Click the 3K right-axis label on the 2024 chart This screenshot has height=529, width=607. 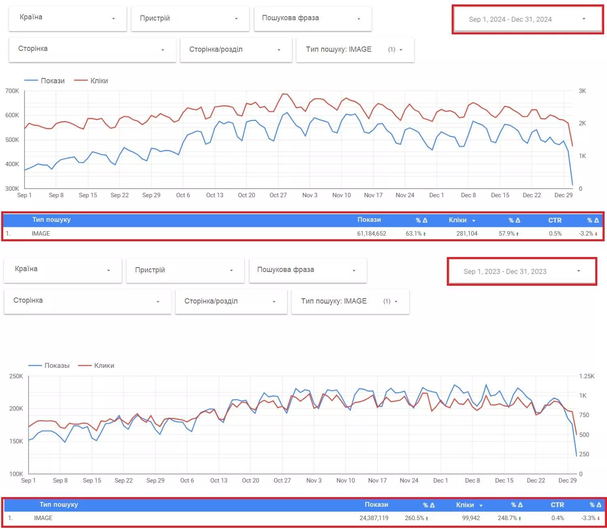582,91
